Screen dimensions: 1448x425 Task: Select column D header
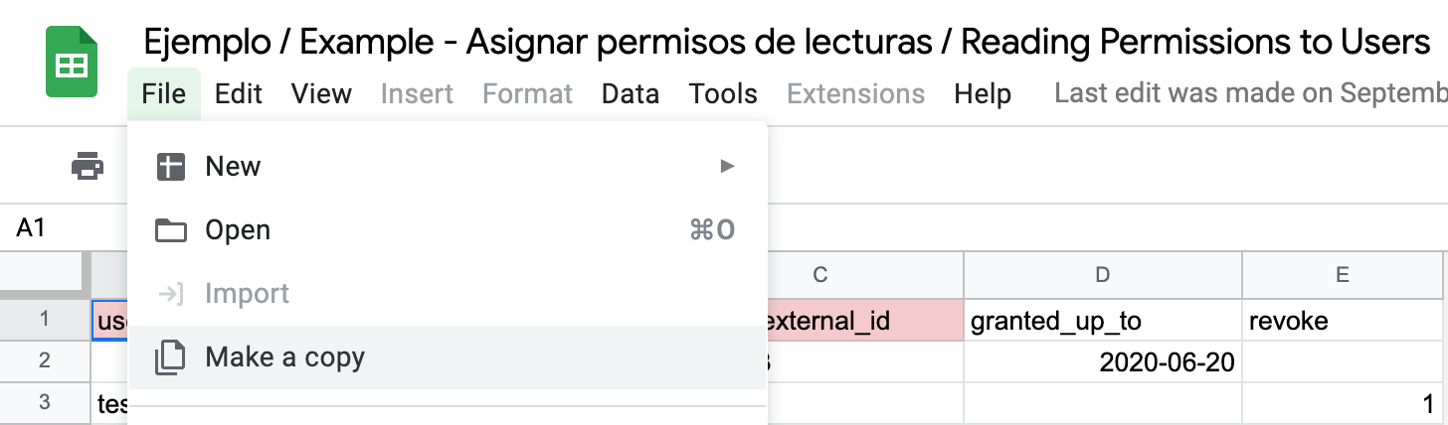point(1103,275)
